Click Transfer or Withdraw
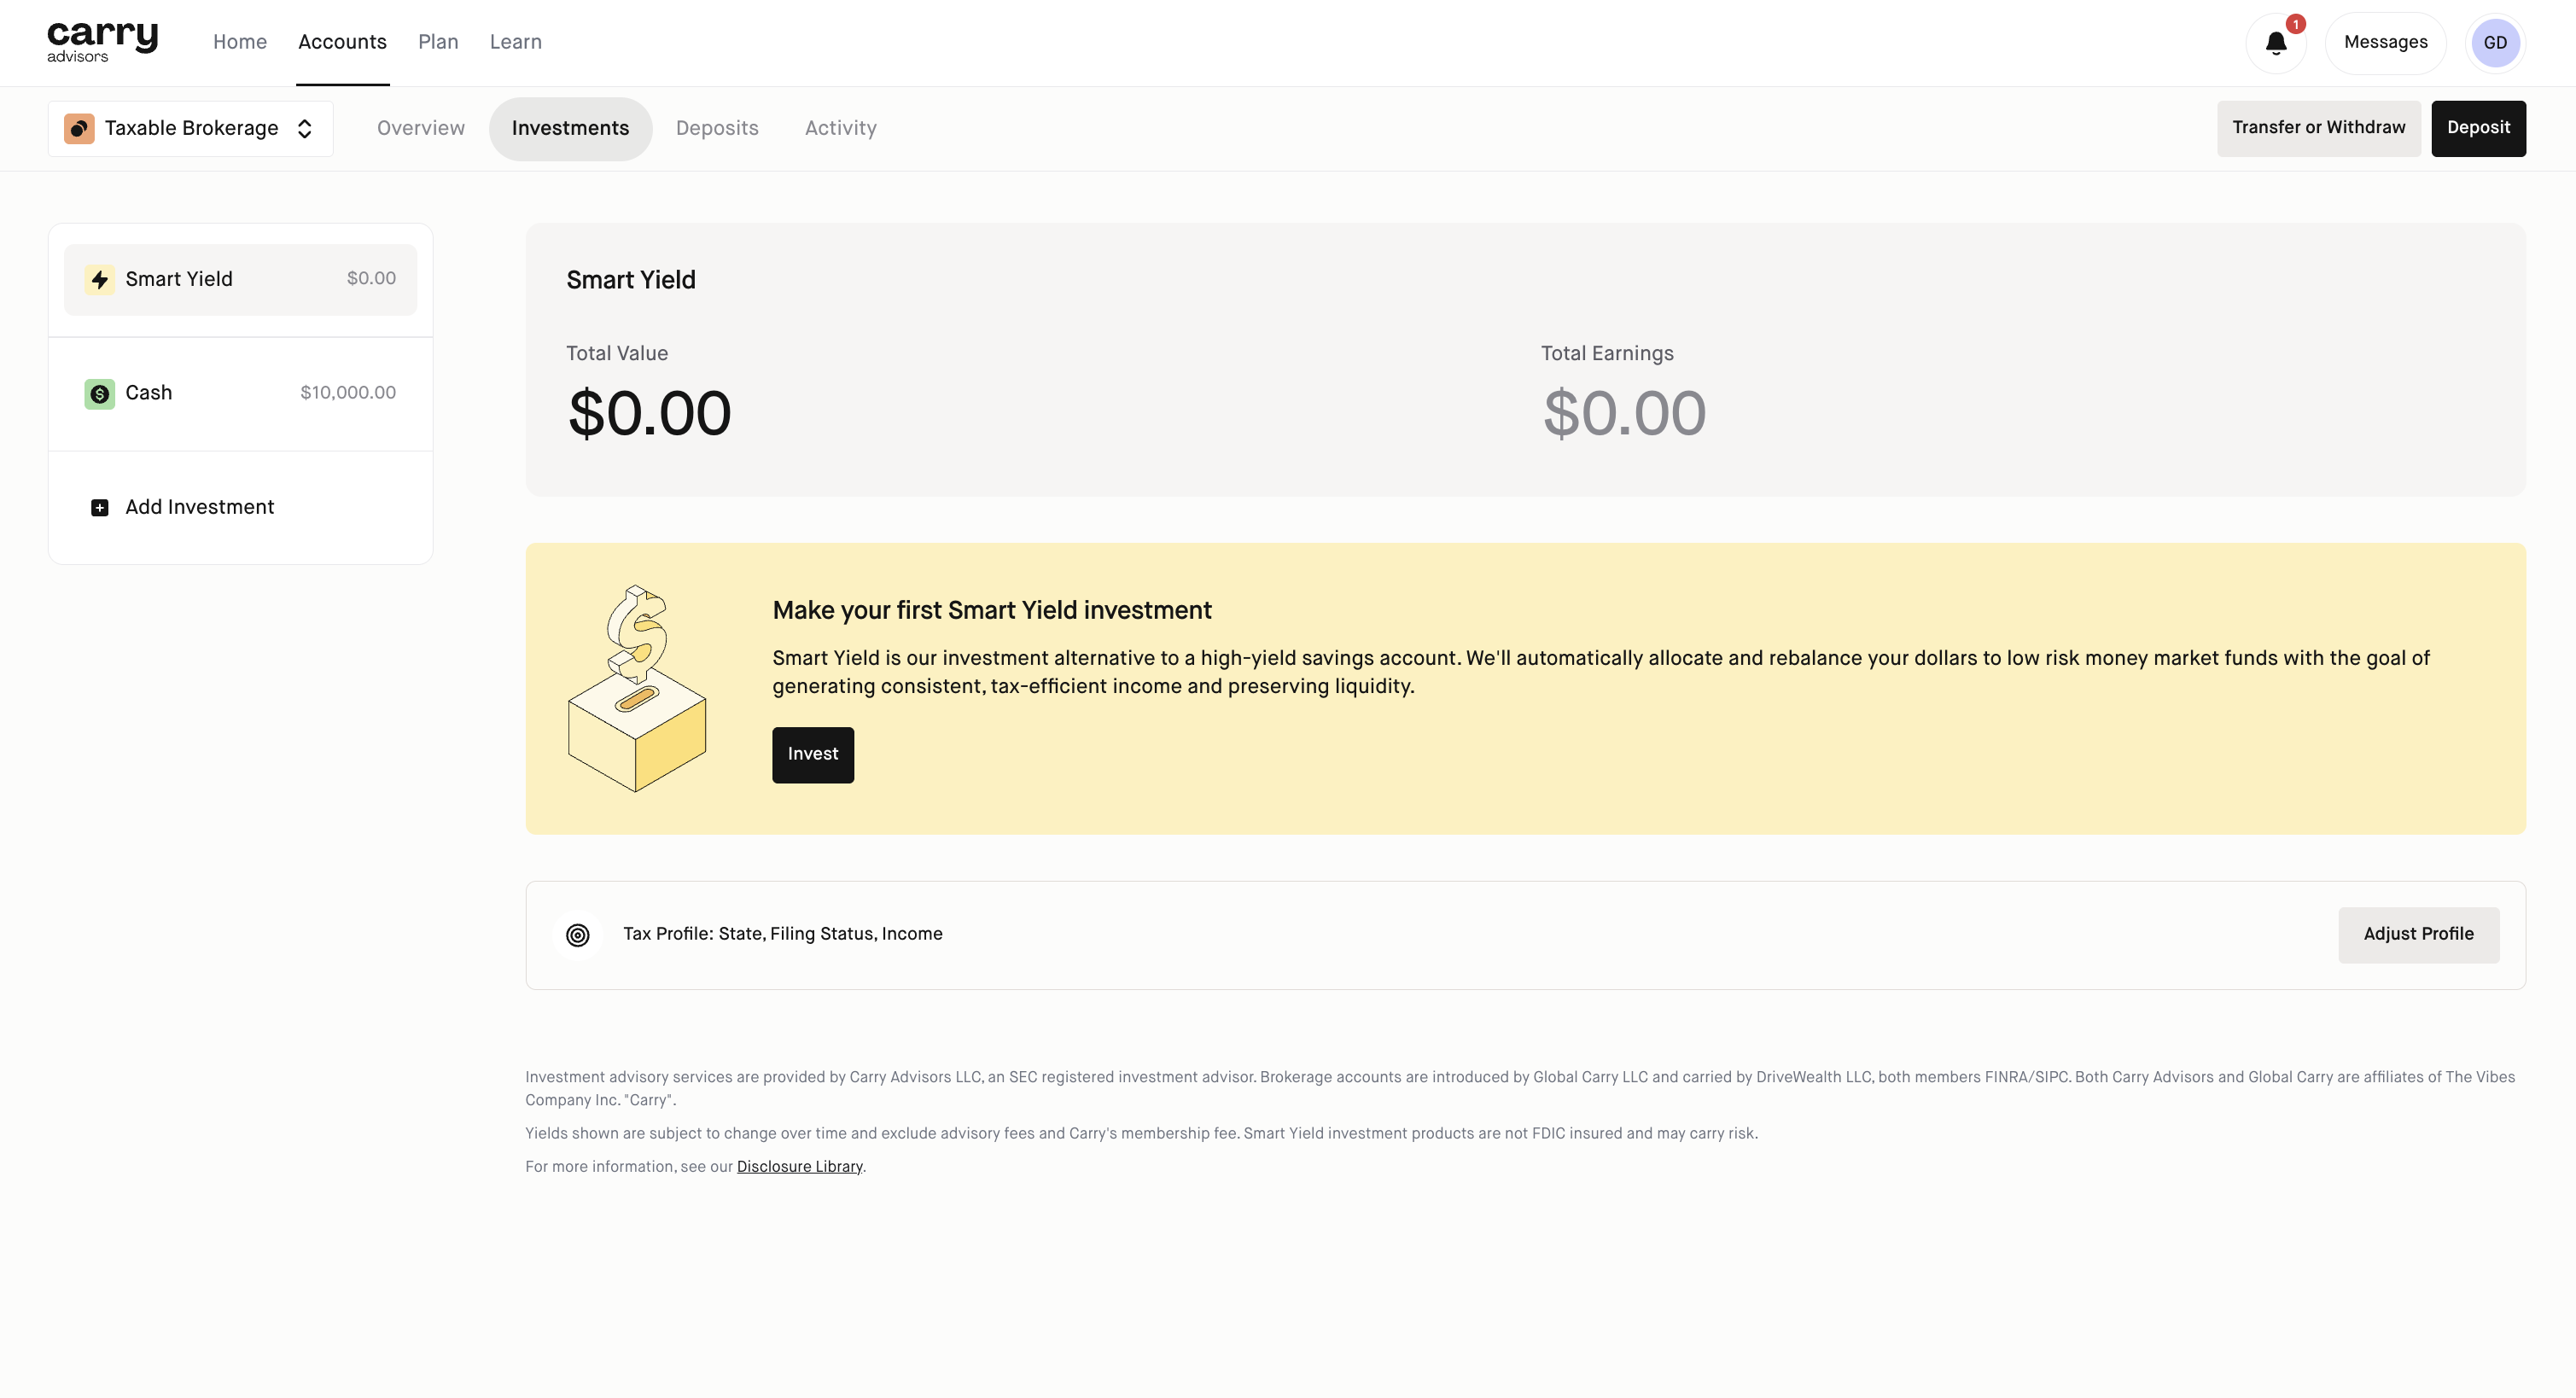Screen dimensions: 2576x1398 [x=2318, y=128]
